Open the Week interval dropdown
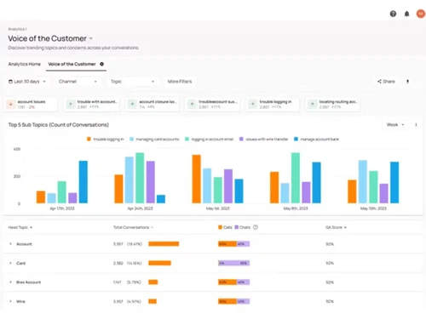 point(395,125)
